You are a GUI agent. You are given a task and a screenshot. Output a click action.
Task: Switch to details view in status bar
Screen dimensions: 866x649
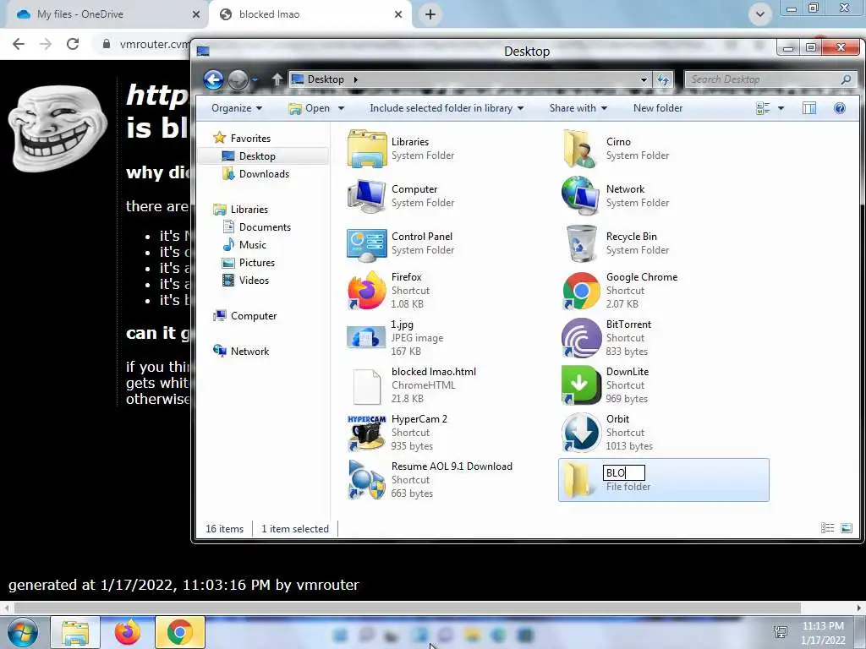(827, 528)
